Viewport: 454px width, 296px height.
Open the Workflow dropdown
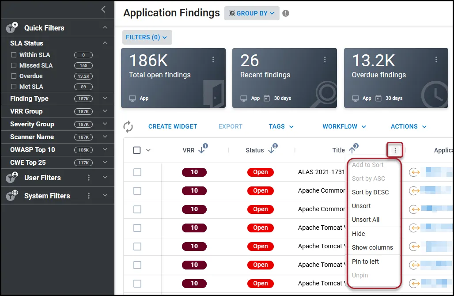(x=344, y=126)
